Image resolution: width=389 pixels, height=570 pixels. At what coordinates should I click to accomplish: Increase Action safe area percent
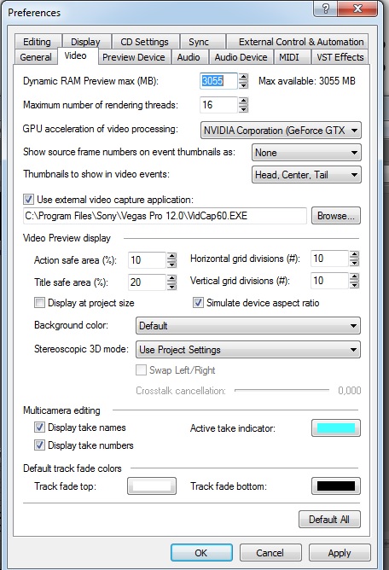click(171, 256)
